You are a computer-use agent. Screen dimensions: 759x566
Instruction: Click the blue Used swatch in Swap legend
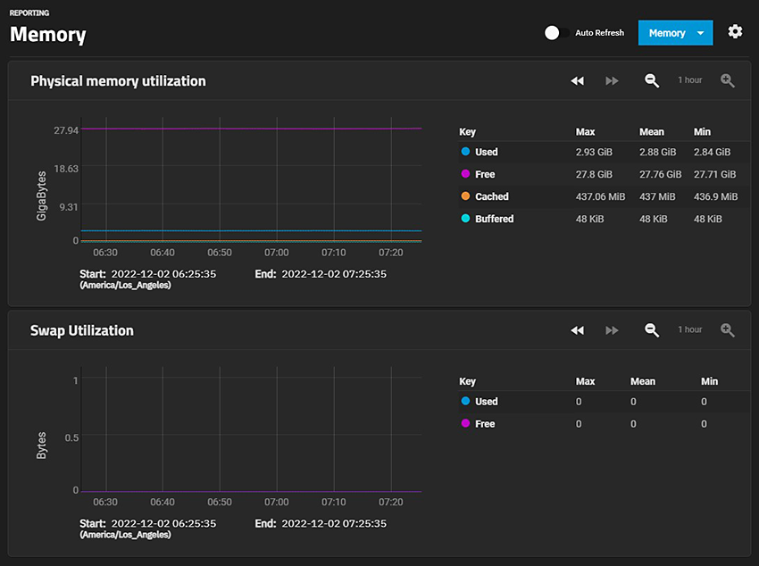pyautogui.click(x=465, y=401)
